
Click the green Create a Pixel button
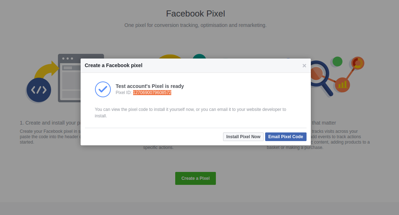195,178
